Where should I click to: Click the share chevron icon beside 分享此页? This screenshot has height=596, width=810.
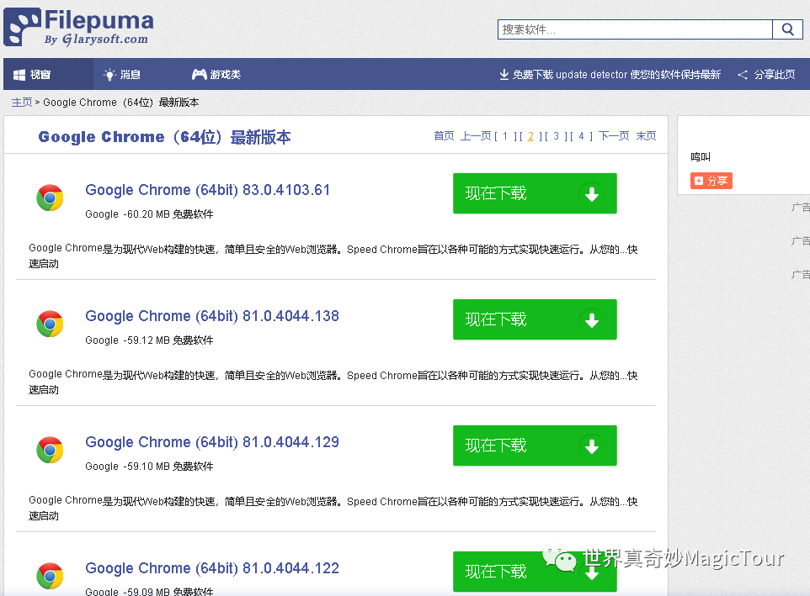pyautogui.click(x=744, y=74)
